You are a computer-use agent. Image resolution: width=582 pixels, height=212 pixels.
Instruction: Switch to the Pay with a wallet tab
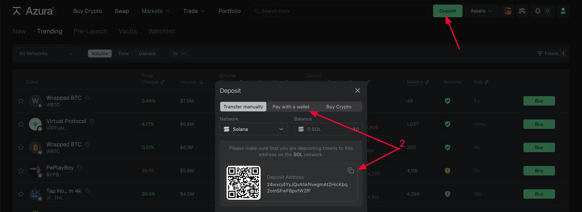291,107
